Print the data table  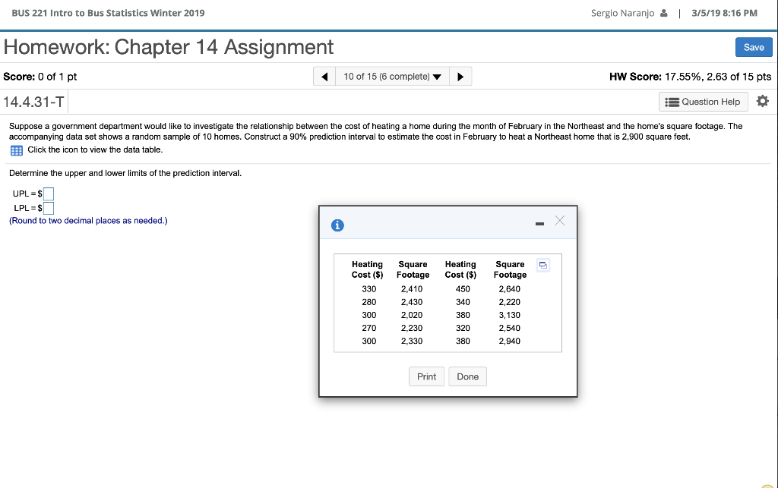click(426, 376)
